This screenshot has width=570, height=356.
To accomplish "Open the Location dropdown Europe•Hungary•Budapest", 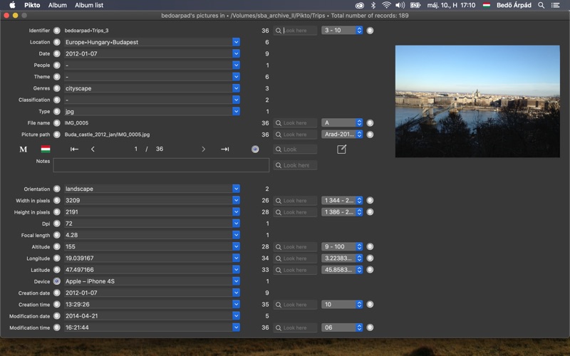I will pos(236,42).
